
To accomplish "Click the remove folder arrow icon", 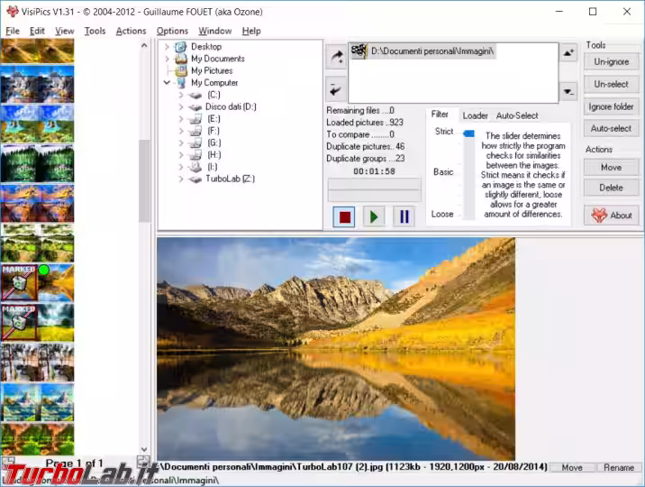I will (x=335, y=88).
